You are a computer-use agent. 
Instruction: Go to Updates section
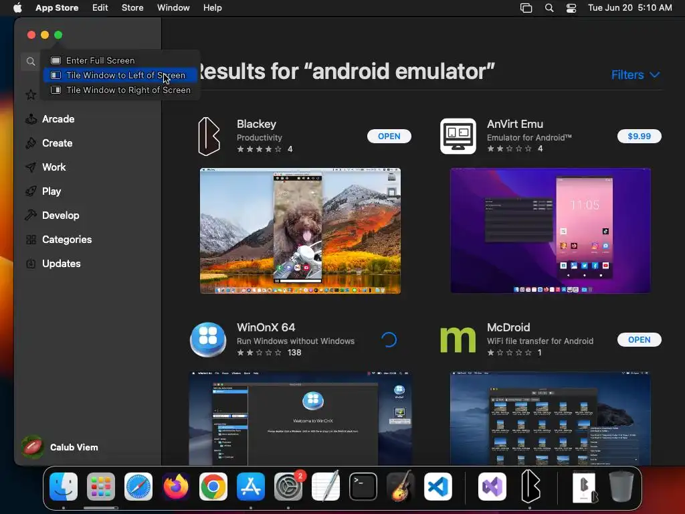[x=61, y=264]
